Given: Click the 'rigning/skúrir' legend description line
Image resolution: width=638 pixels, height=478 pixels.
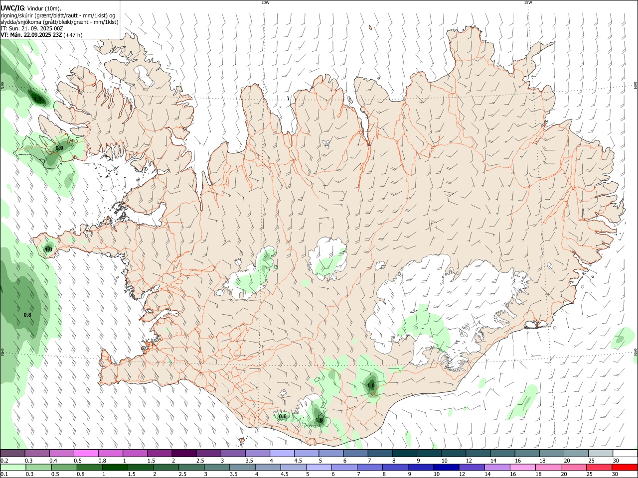Looking at the screenshot, I should [x=58, y=15].
